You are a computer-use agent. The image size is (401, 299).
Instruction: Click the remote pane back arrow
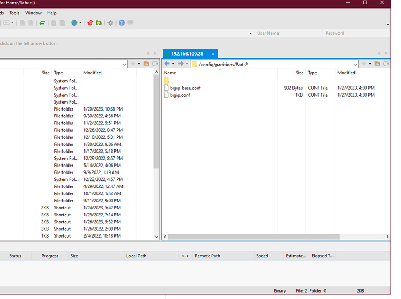point(167,64)
